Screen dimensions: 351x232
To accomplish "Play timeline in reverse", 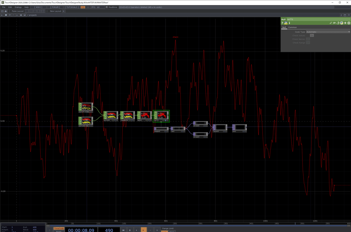I will pos(137,230).
